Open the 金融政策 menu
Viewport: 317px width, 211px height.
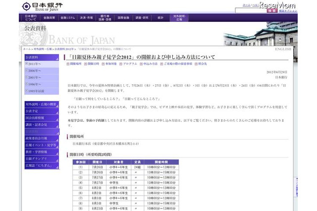pyautogui.click(x=50, y=18)
